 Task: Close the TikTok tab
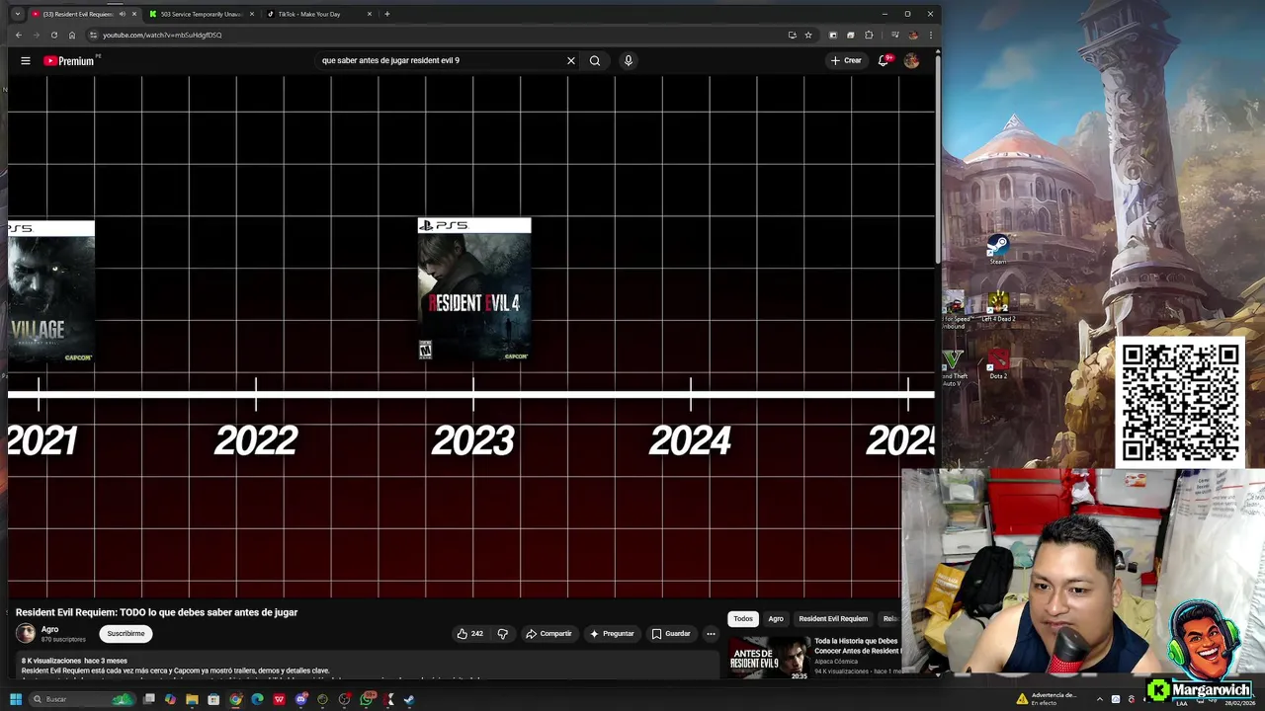click(x=370, y=14)
